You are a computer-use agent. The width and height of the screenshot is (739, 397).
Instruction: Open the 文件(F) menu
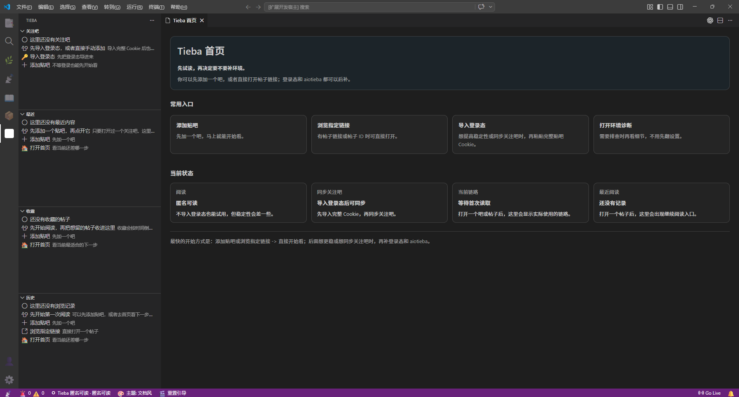24,7
